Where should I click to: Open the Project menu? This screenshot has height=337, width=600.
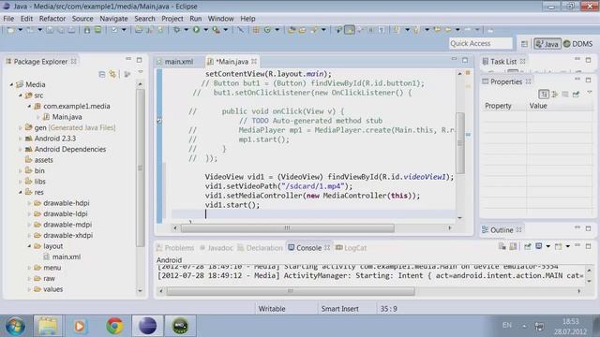click(172, 19)
